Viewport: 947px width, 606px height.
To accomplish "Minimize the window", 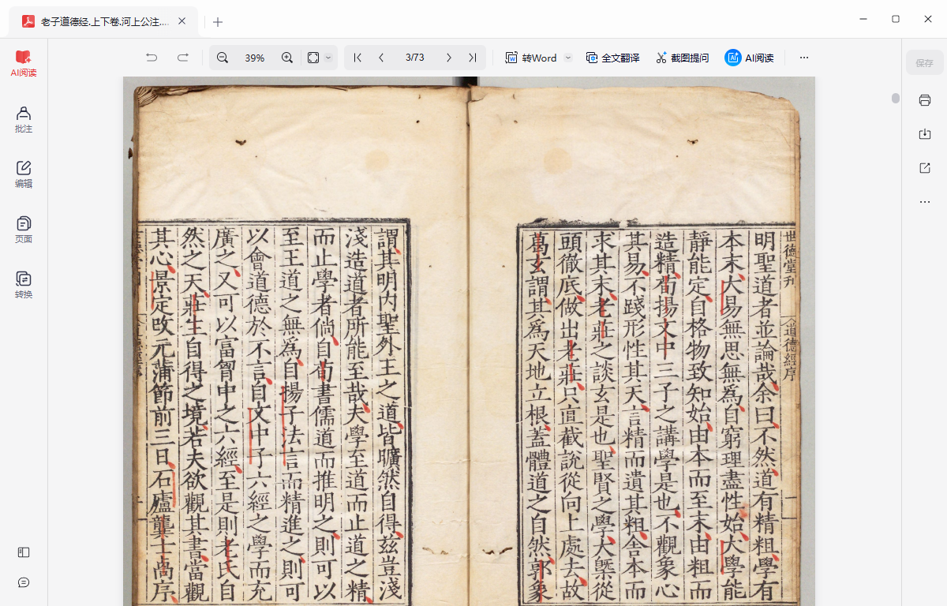I will [x=862, y=19].
